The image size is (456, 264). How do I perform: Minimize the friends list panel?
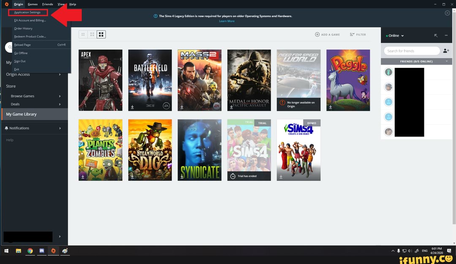click(446, 35)
